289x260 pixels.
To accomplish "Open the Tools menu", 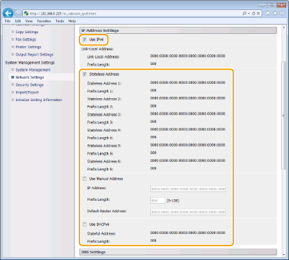I will pyautogui.click(x=60, y=21).
